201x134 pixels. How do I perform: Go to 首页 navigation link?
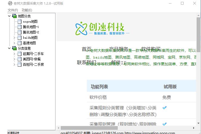coord(87,49)
